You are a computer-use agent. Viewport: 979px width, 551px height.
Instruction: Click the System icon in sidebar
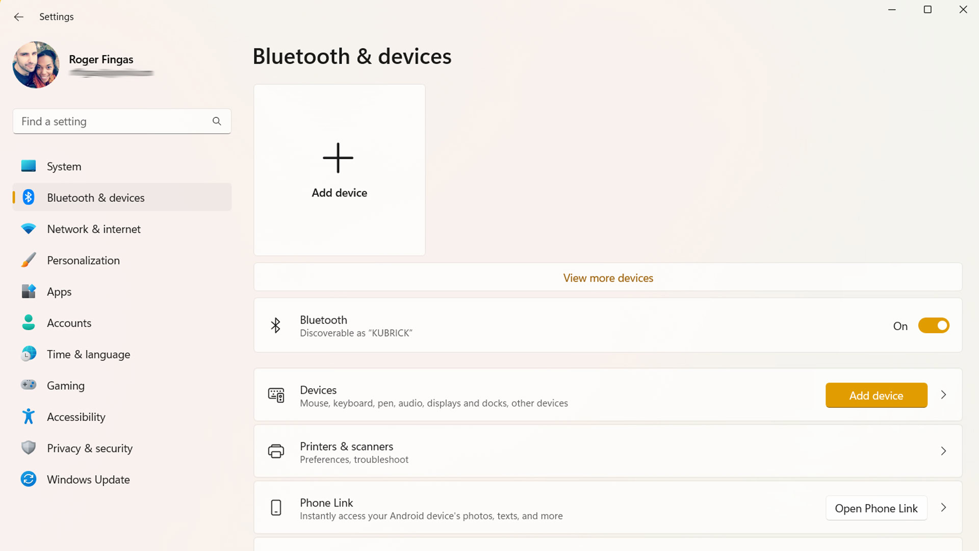[30, 165]
